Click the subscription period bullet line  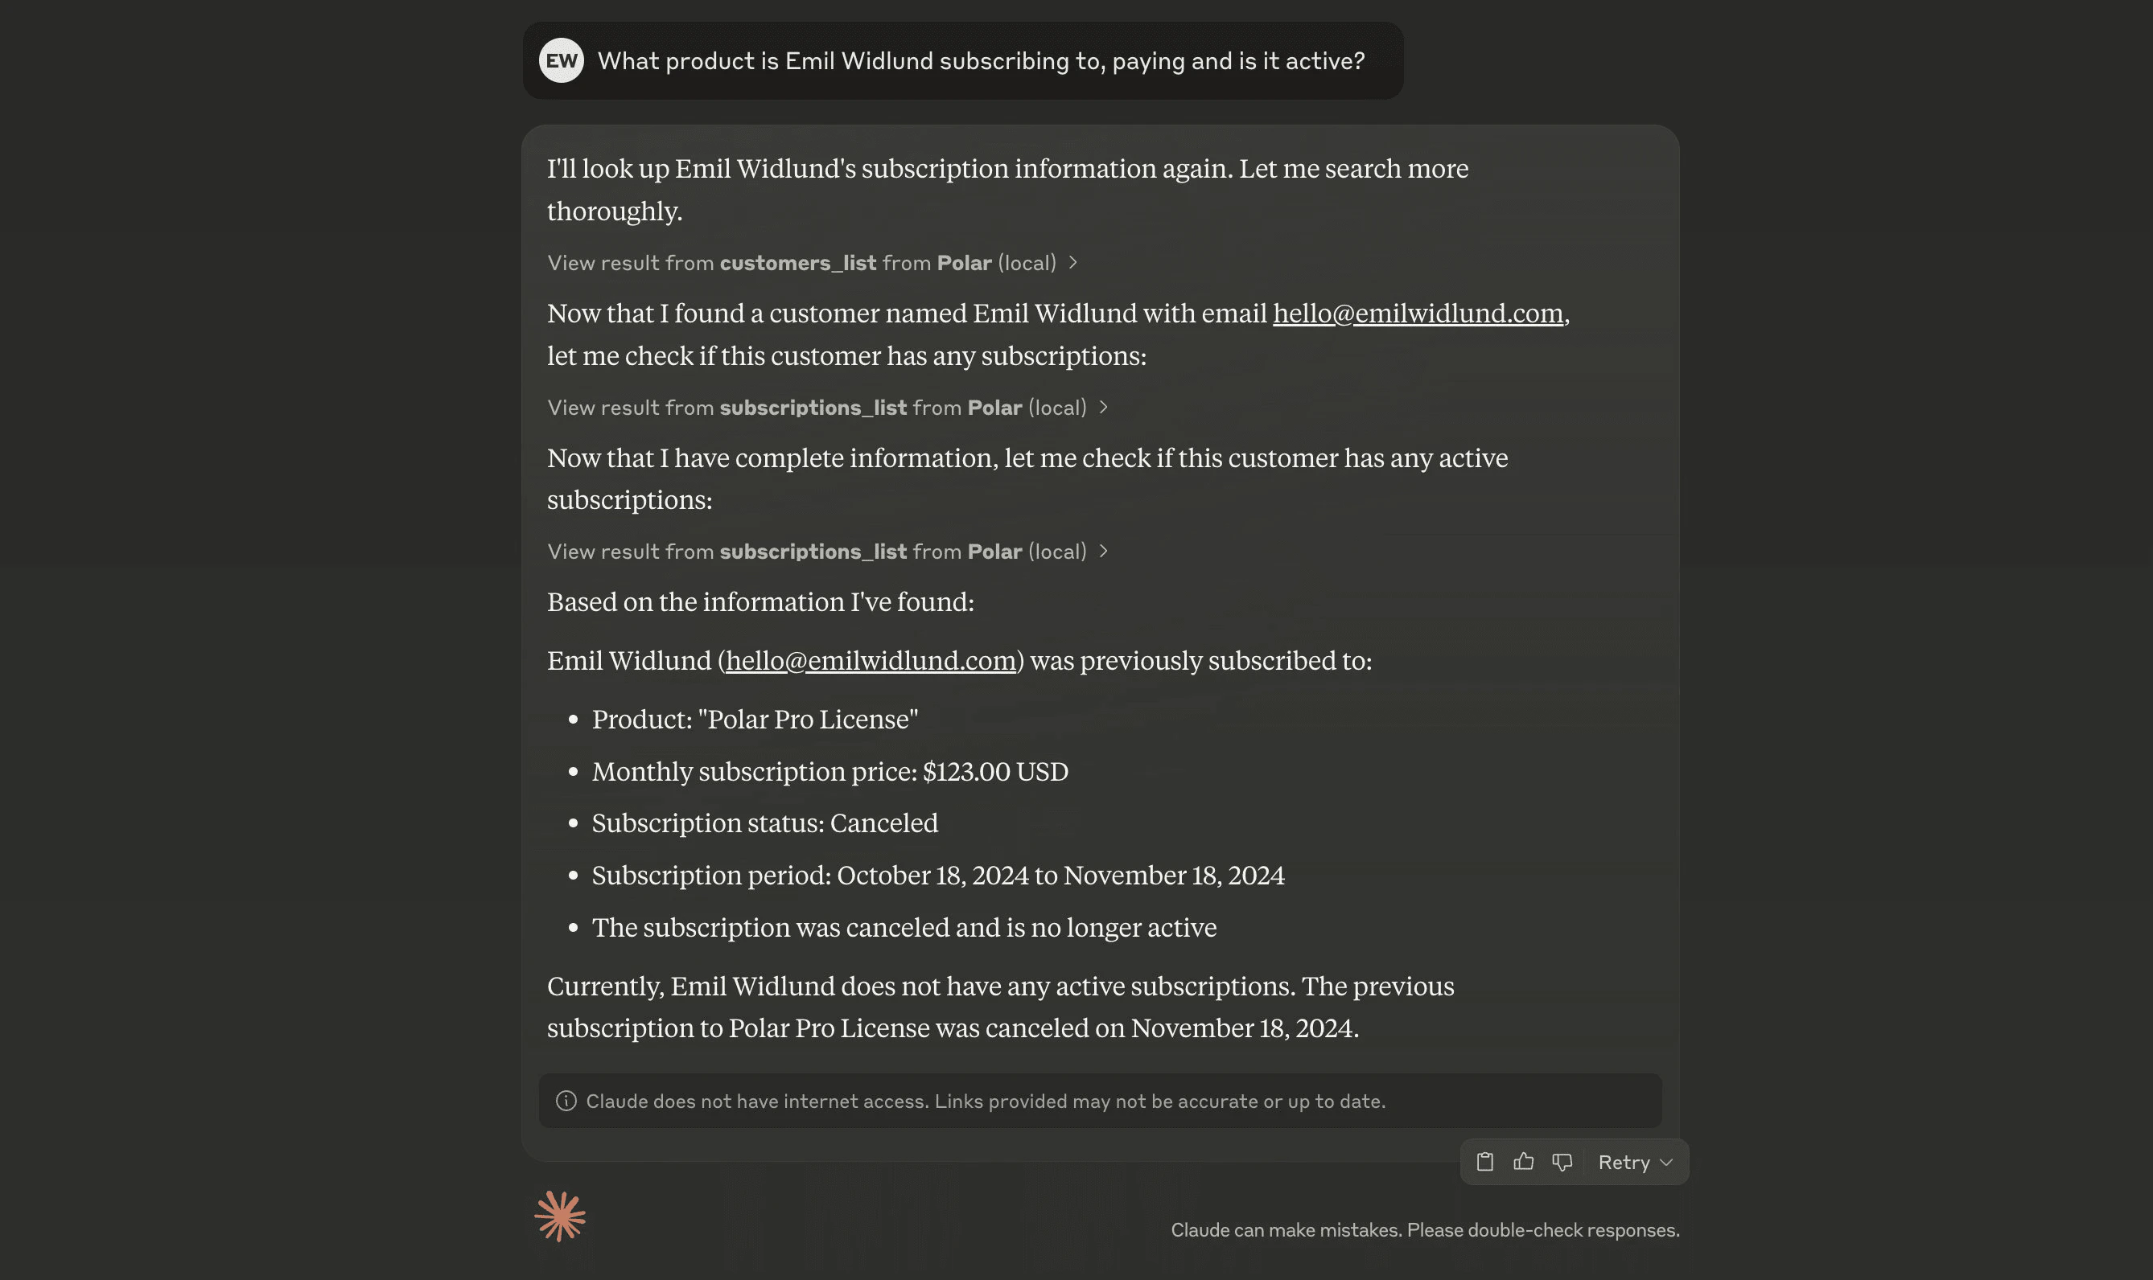click(937, 876)
